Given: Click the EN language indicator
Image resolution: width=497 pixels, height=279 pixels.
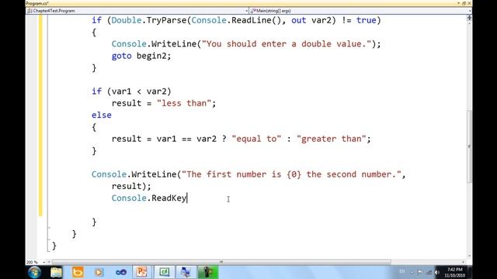Looking at the screenshot, I should point(402,271).
